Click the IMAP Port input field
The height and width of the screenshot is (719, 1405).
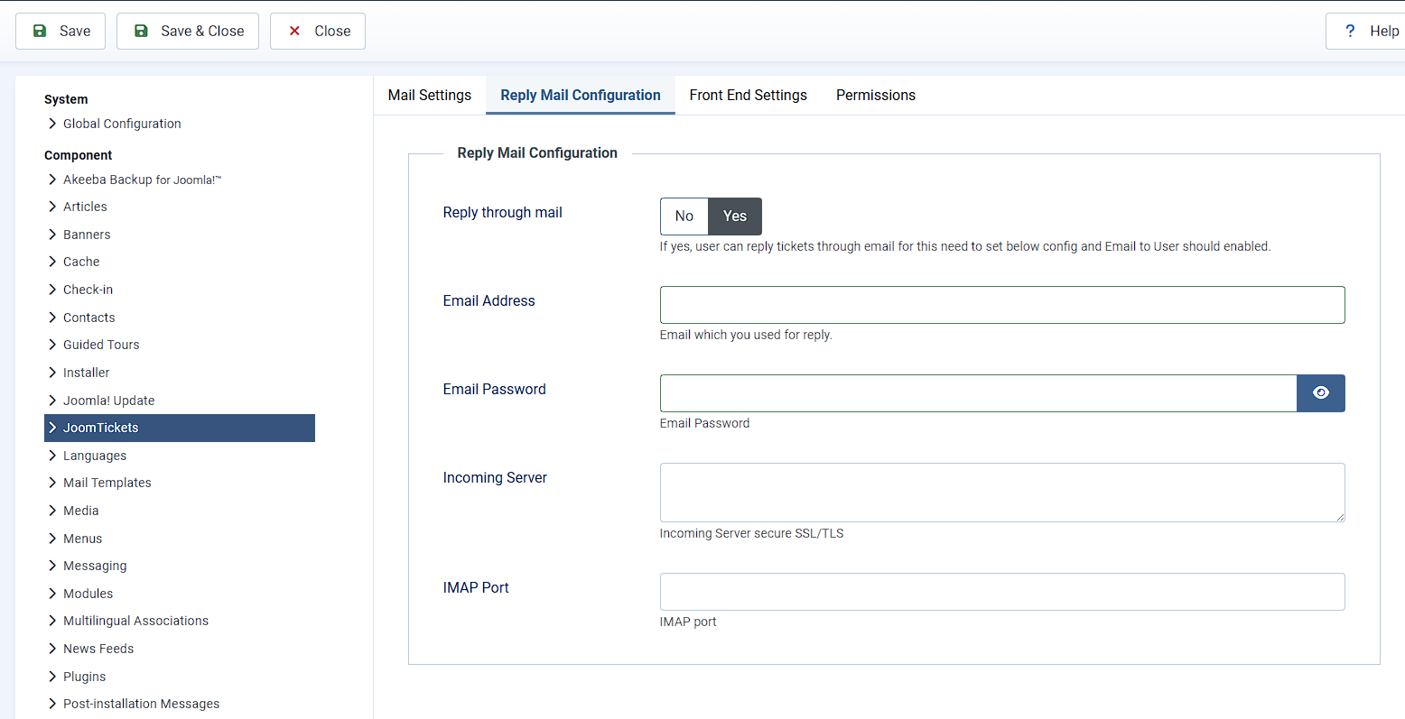click(1002, 592)
